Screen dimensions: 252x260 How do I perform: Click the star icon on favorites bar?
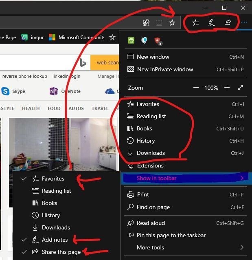112,37
